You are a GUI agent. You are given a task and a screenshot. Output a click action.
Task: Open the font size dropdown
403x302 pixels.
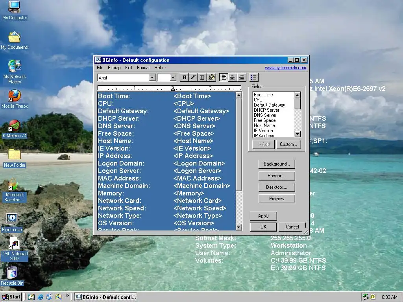pyautogui.click(x=173, y=77)
